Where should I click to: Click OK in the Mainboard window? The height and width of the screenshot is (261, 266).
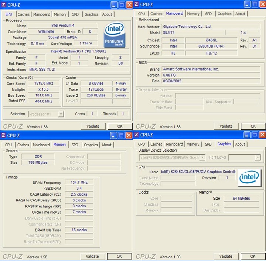coord(253,126)
